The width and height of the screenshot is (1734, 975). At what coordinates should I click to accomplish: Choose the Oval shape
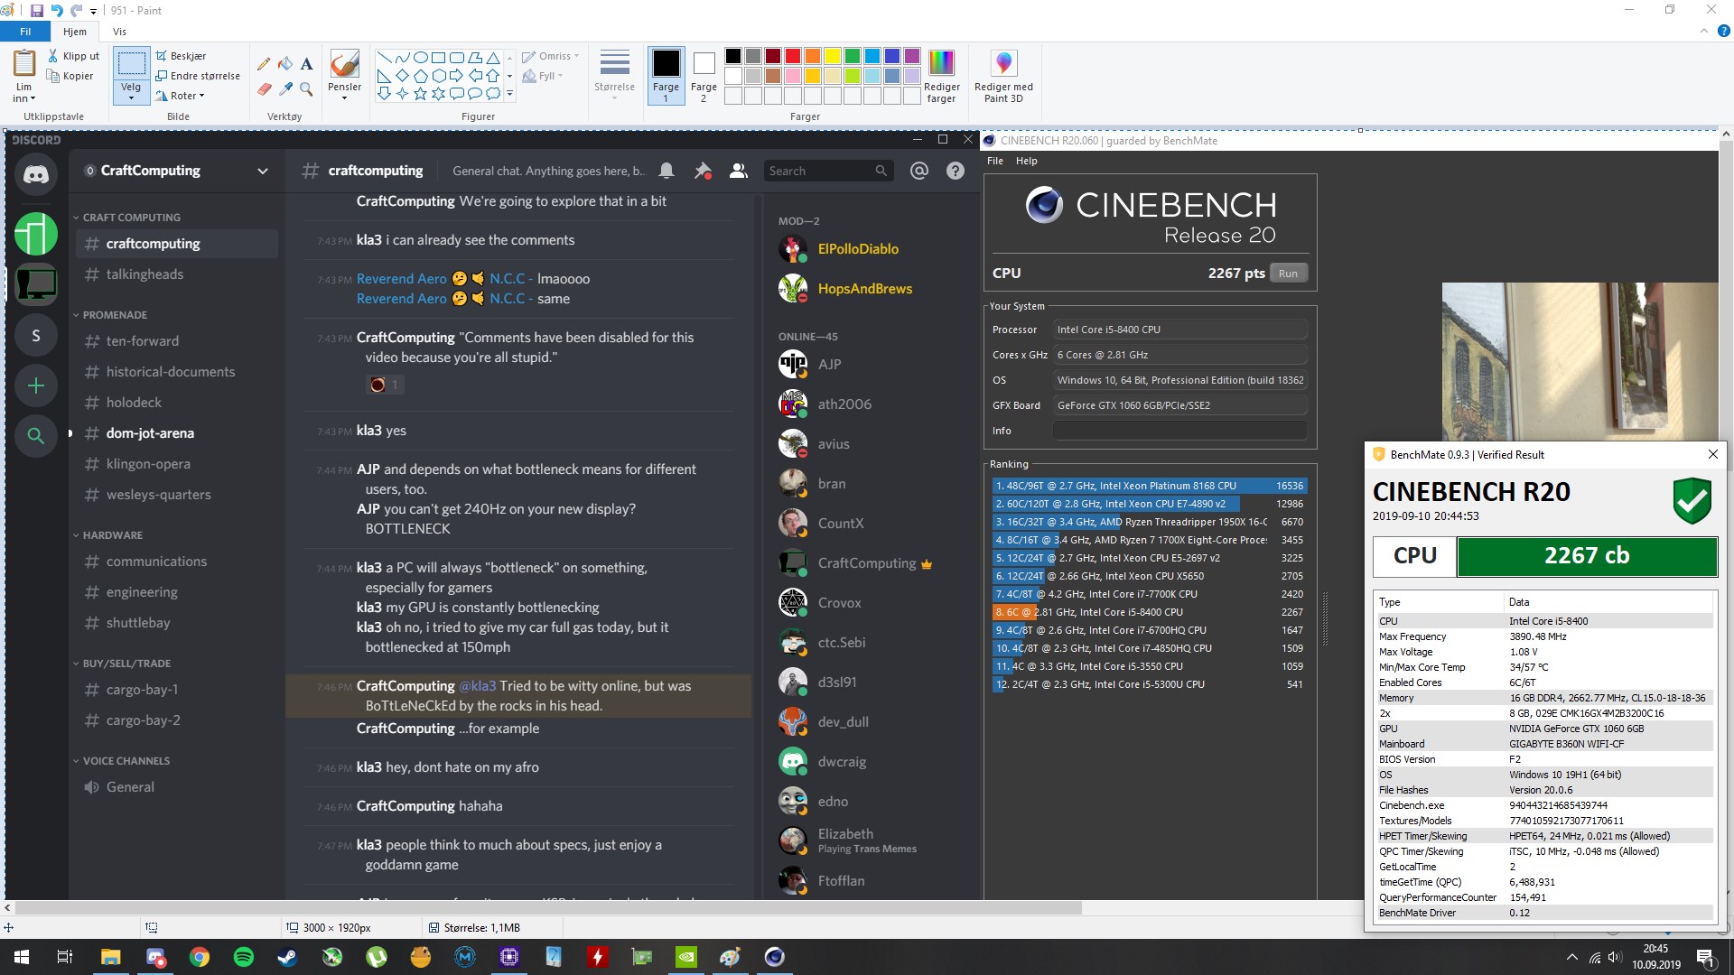pos(420,57)
